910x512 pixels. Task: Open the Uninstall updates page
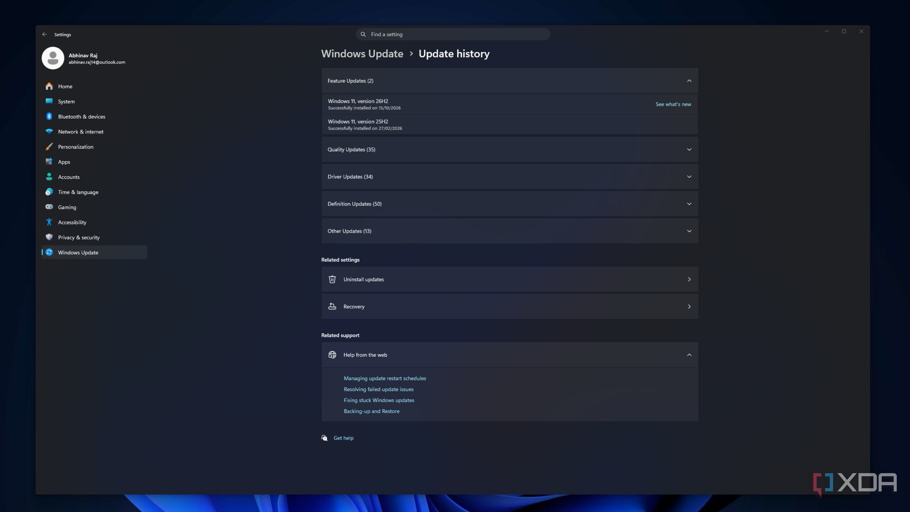point(510,279)
